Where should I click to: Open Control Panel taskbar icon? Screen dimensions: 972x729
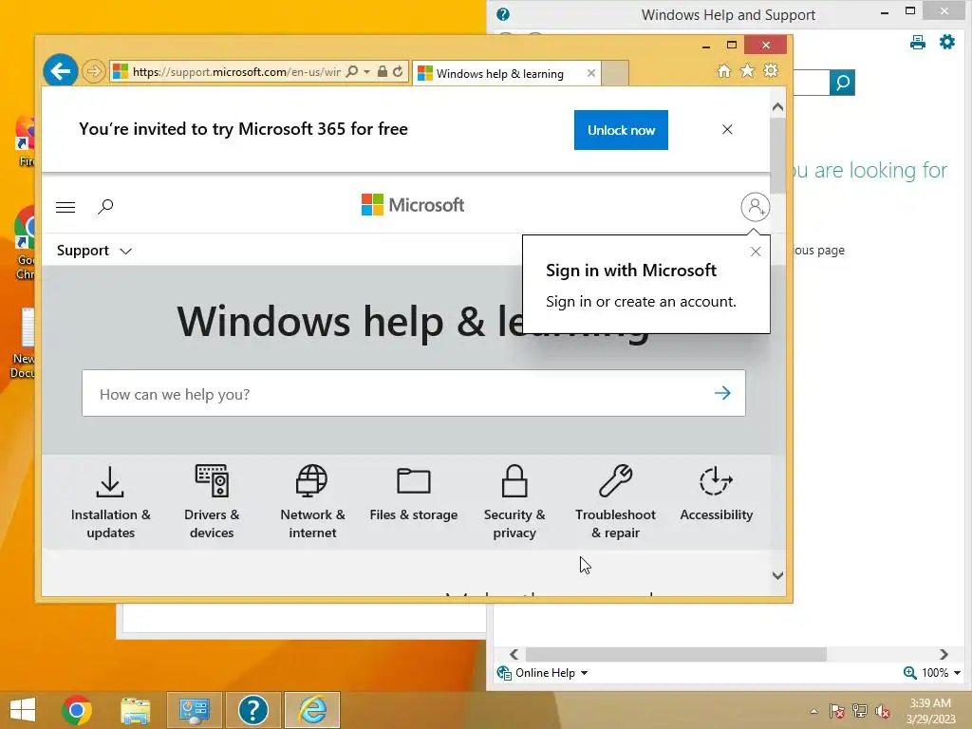click(194, 710)
